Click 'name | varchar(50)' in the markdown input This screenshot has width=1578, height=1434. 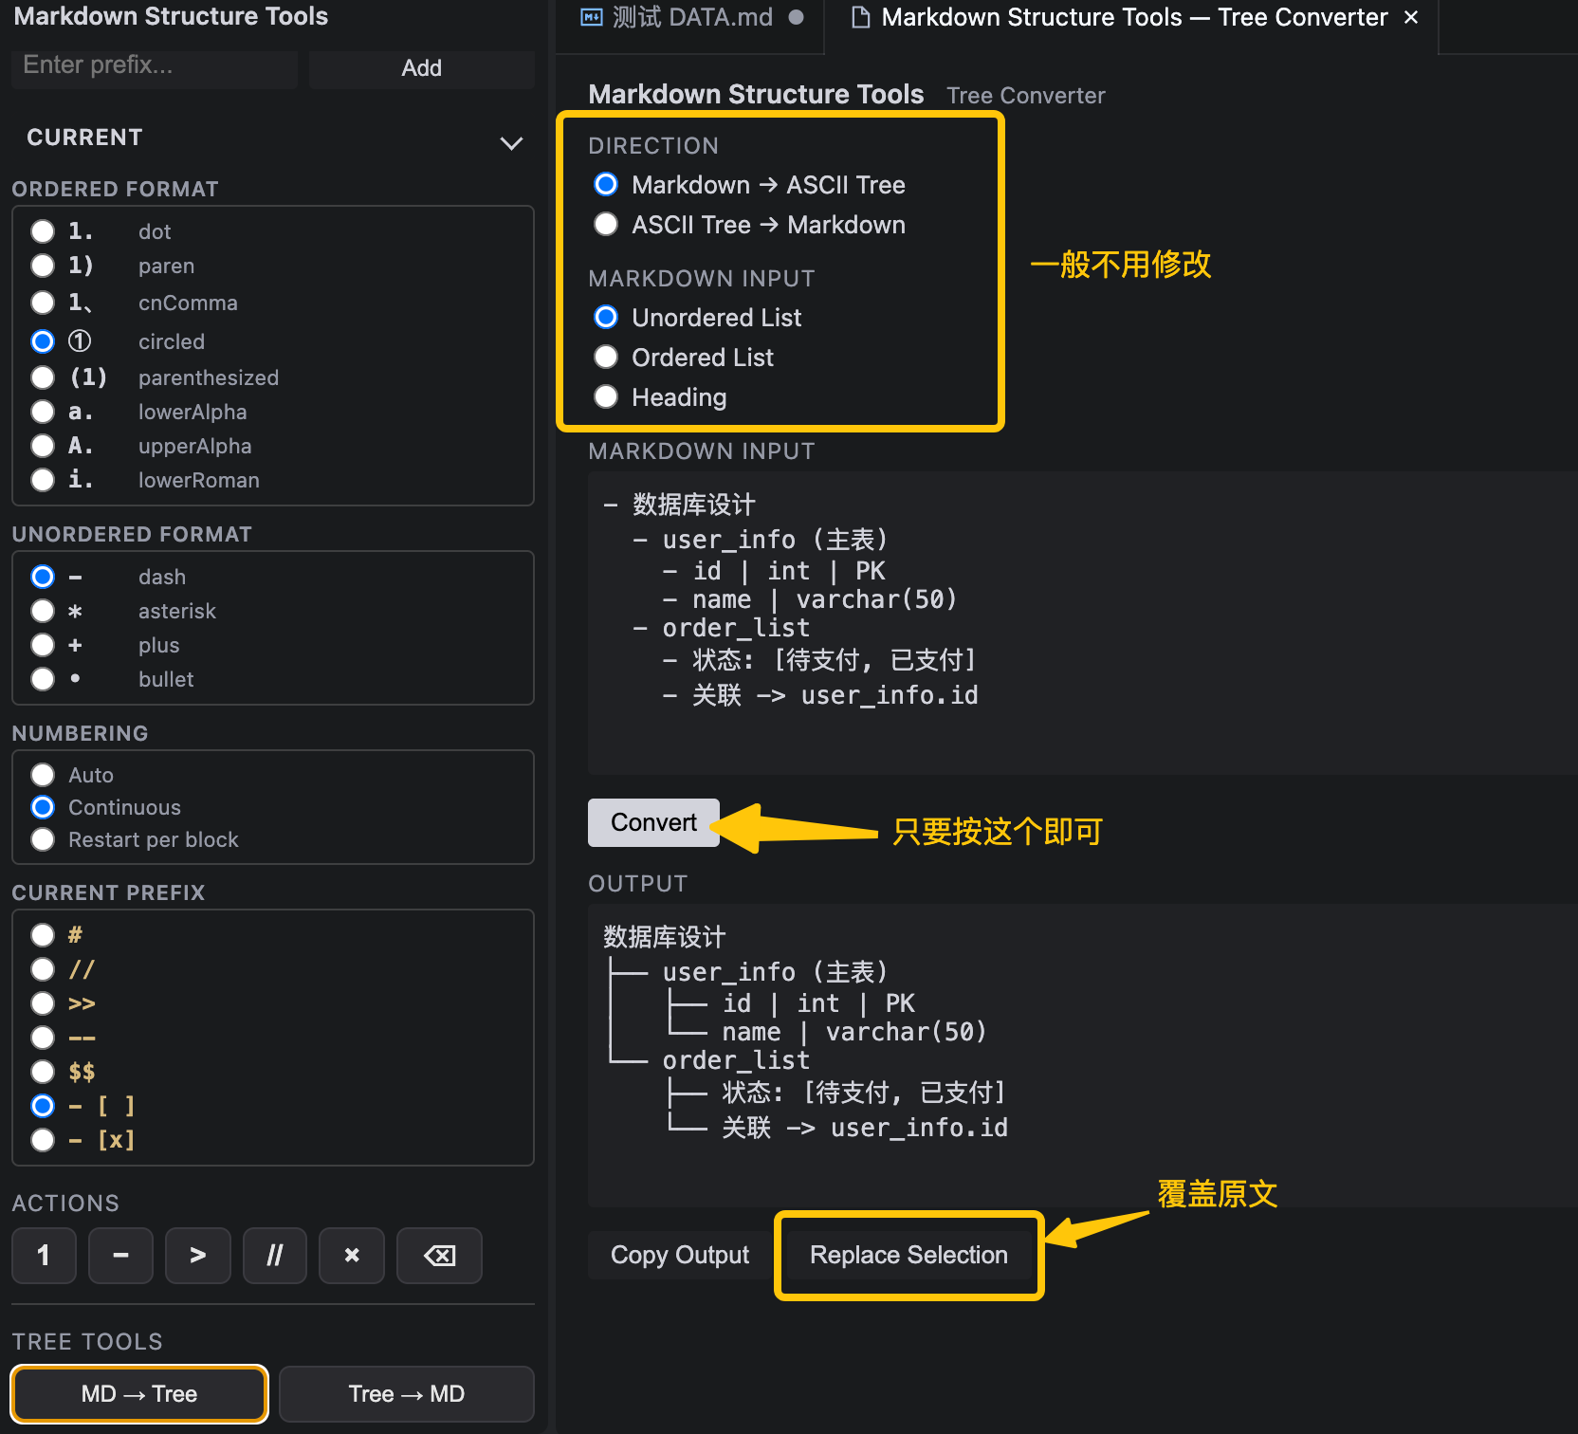(824, 599)
